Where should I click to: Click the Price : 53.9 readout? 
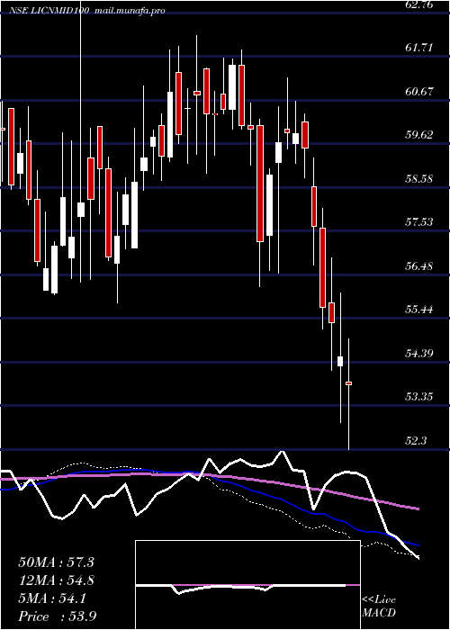(56, 616)
